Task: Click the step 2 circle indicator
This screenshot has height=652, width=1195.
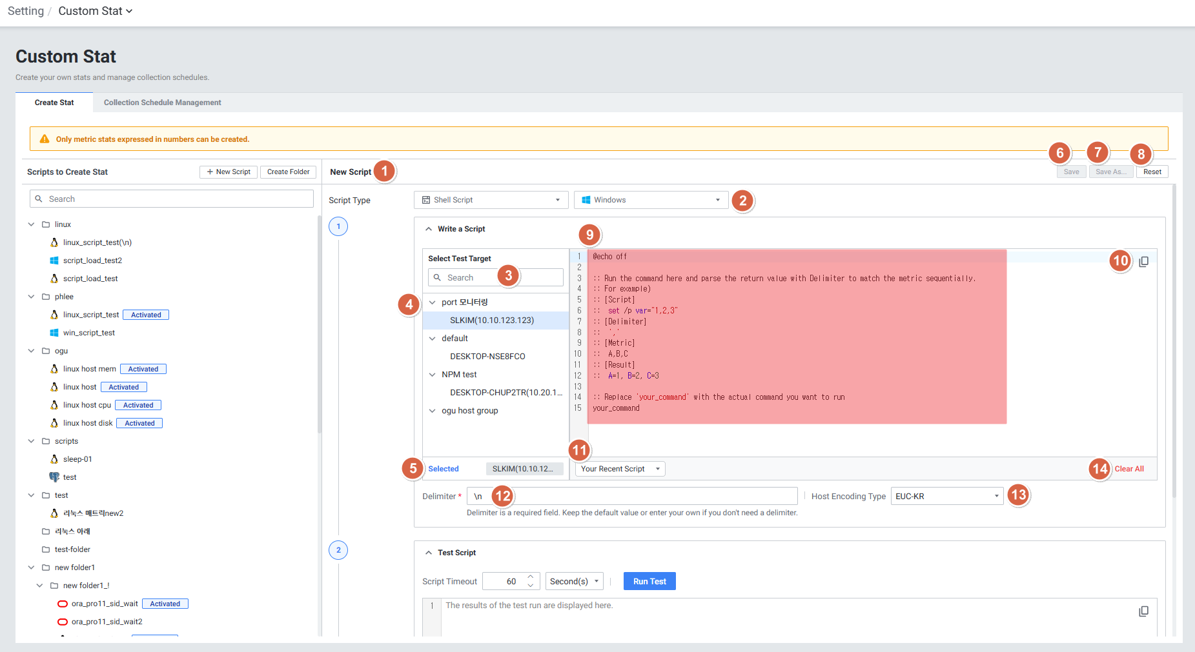Action: click(338, 550)
